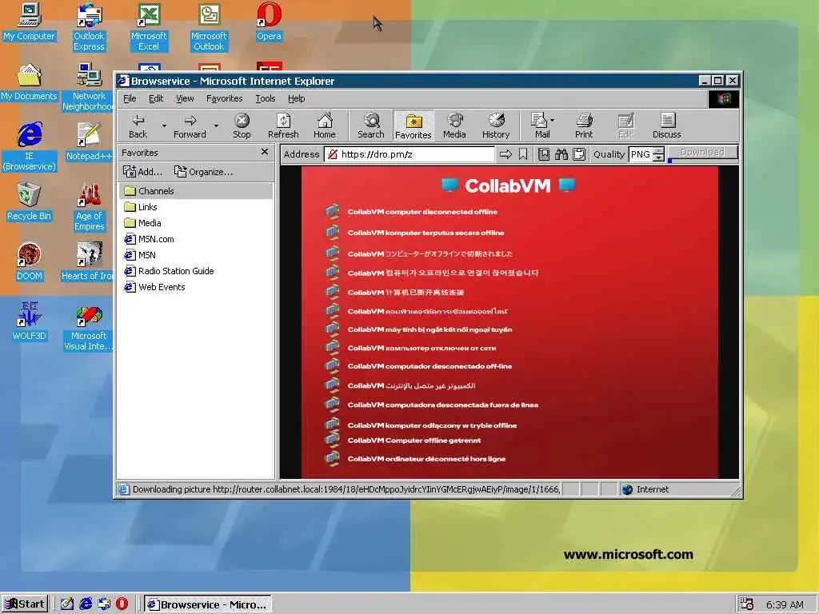Screen dimensions: 819x614
Task: Select Microsoft Outlook desktop icon
Action: [x=209, y=27]
